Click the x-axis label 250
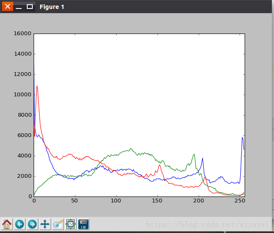Viewport: 274px width, 233px height. pos(240,201)
